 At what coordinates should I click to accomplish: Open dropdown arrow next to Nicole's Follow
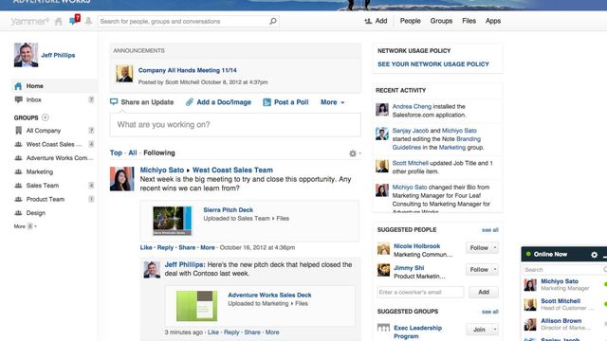click(x=495, y=247)
